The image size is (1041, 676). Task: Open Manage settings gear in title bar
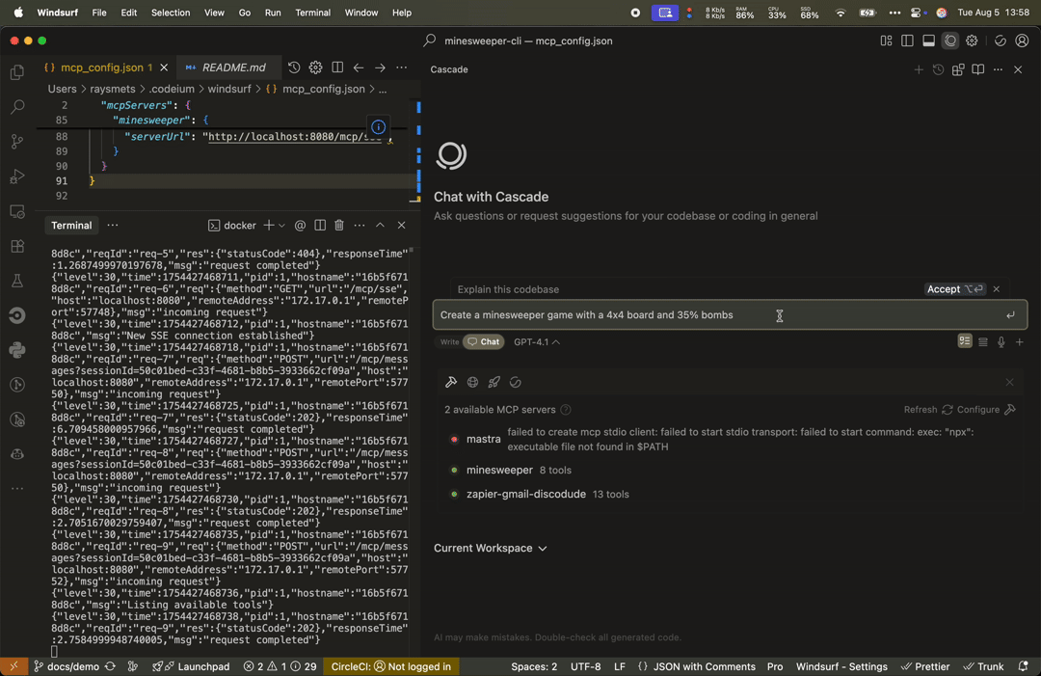[972, 41]
